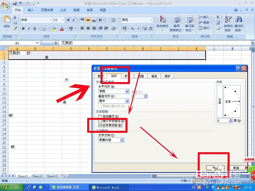Check the 自动换行 wrap text checkbox
This screenshot has height=191, width=255.
pyautogui.click(x=99, y=116)
